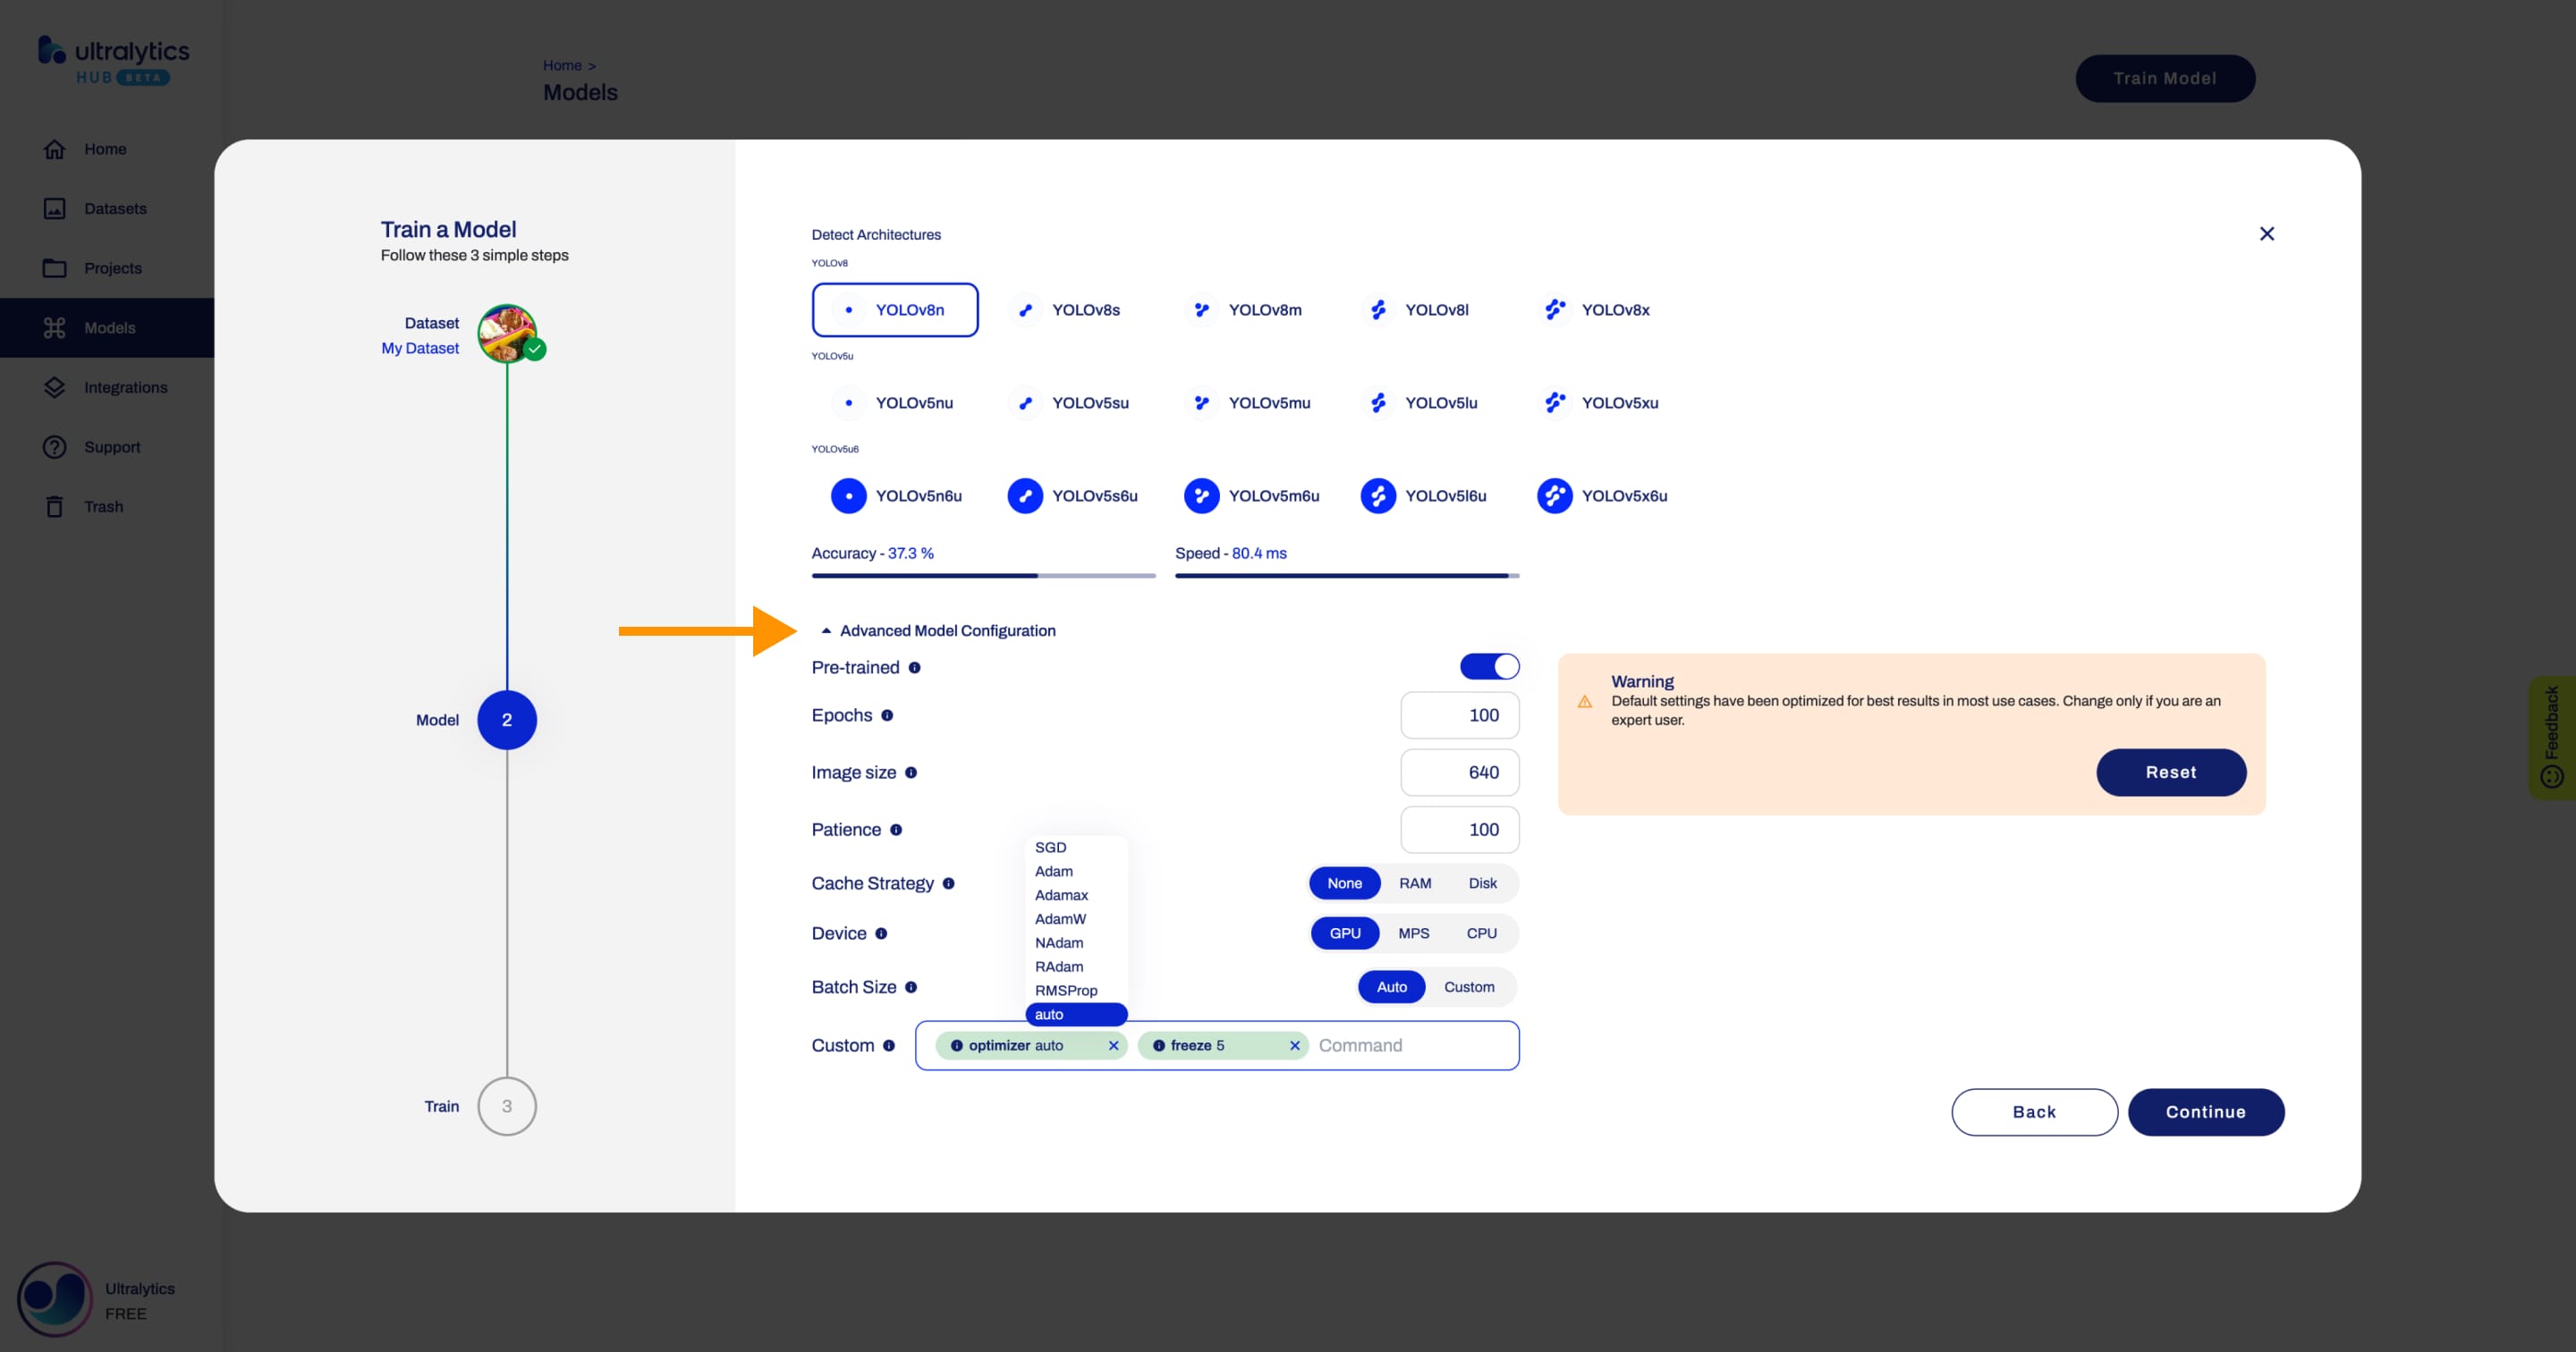Click the Epochs input field

(1458, 714)
